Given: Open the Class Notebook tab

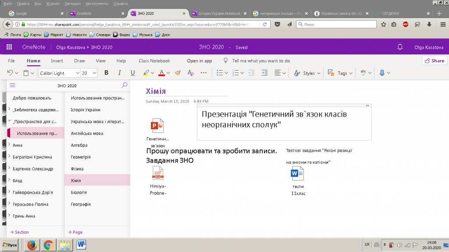Looking at the screenshot, I should point(154,61).
